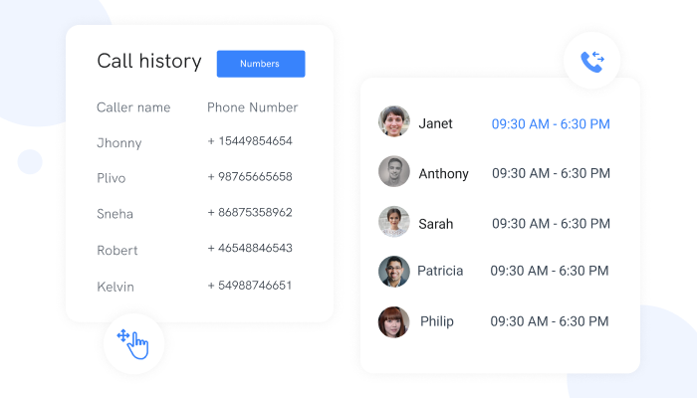Screen dimensions: 697x398
Task: Click Kelvin's number + 54988746651
Action: pyautogui.click(x=250, y=286)
